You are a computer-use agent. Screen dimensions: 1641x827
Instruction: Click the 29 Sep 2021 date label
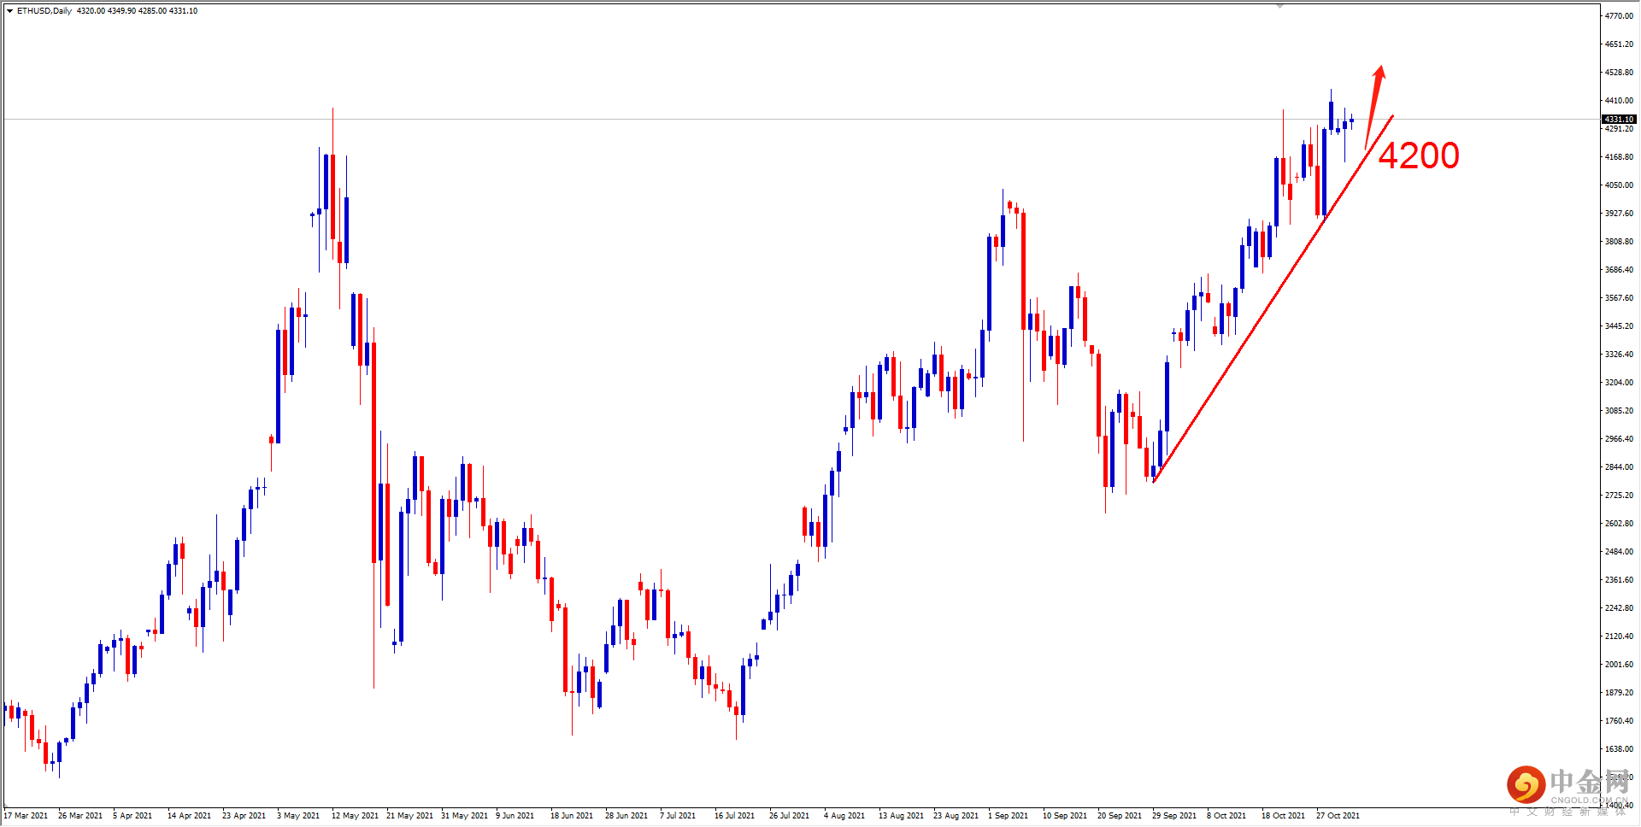click(1174, 816)
